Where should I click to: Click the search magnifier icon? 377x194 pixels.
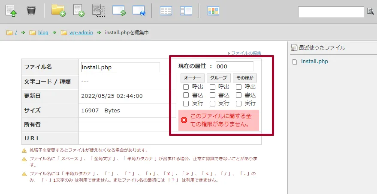(x=371, y=12)
